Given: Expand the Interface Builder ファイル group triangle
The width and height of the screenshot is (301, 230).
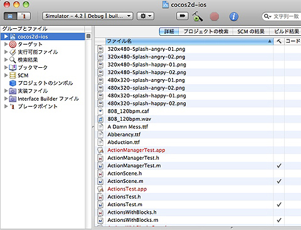Looking at the screenshot, I should 6,99.
